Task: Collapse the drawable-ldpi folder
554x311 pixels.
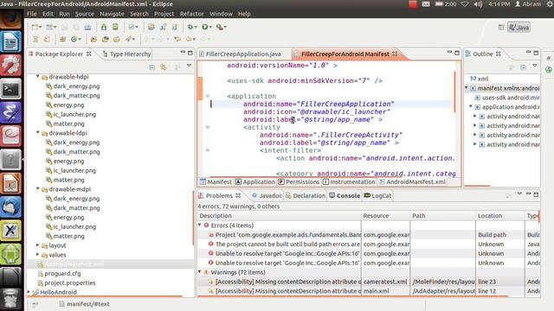Action: [38, 132]
